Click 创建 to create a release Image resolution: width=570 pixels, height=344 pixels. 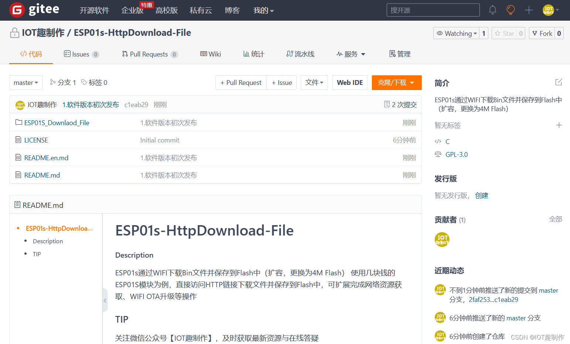tap(482, 196)
